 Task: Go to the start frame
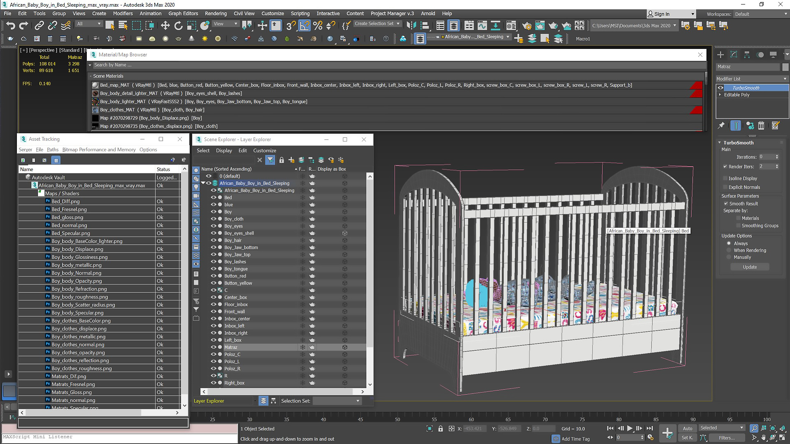[x=610, y=428]
